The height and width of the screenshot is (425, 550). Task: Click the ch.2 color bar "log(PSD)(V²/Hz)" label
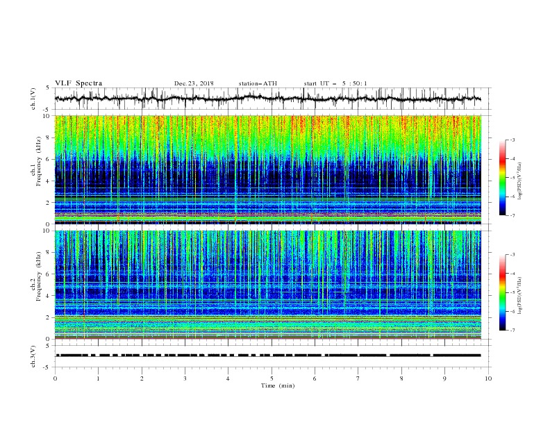point(519,295)
